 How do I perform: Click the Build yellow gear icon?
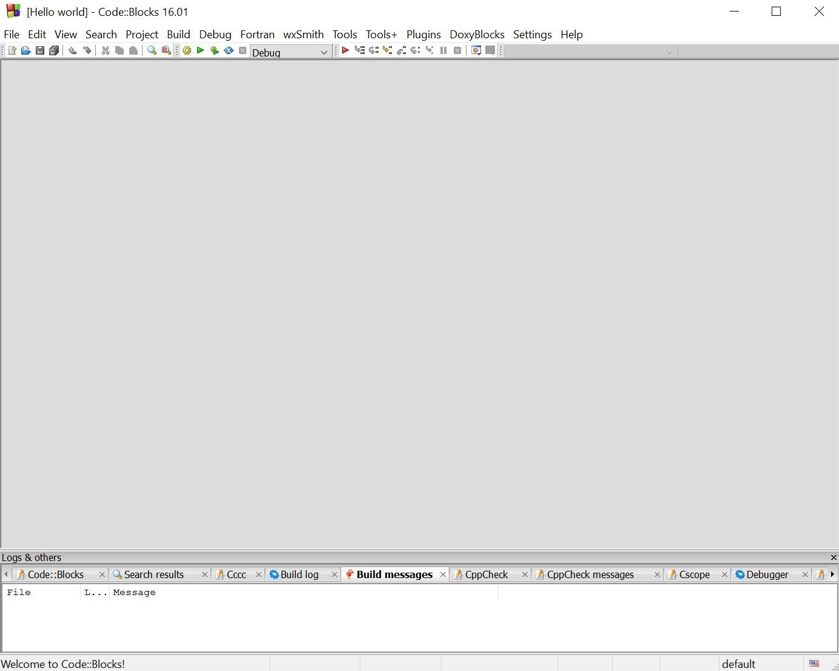click(x=187, y=51)
